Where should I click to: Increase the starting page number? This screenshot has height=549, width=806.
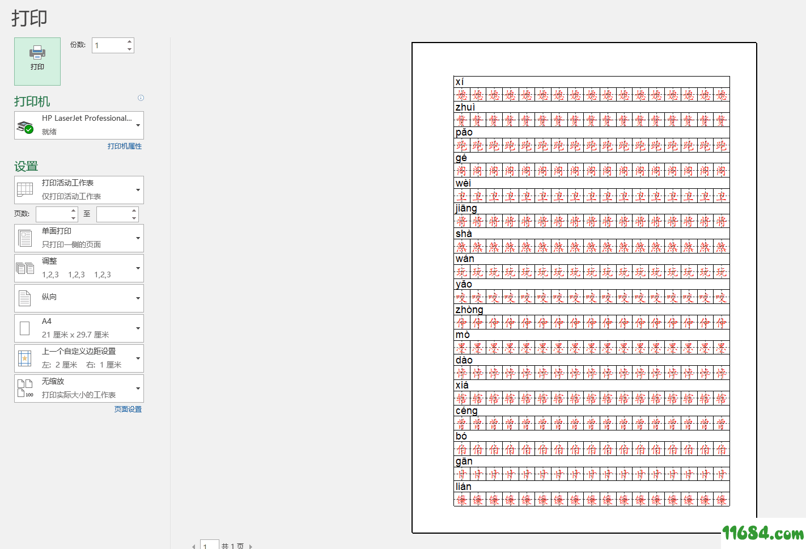(x=74, y=210)
